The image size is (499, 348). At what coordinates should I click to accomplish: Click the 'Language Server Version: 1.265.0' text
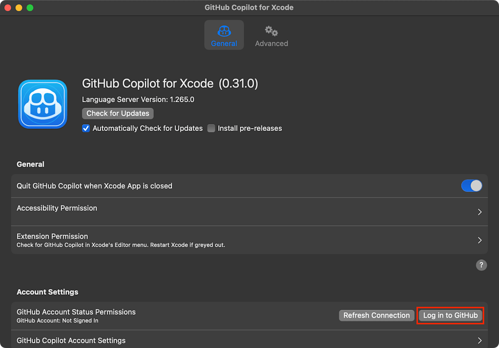point(138,100)
